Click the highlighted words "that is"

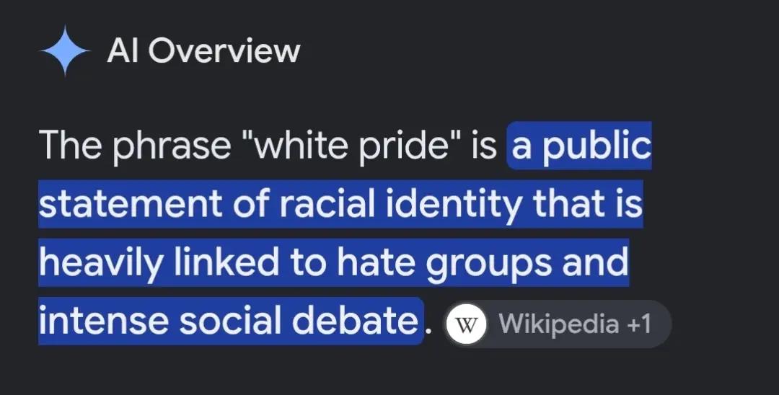(588, 204)
